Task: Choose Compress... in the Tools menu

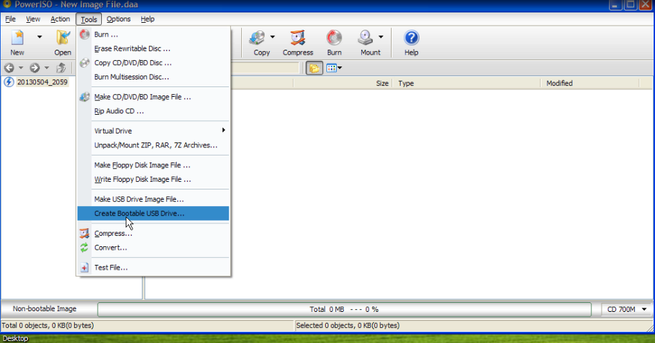Action: 153,233
